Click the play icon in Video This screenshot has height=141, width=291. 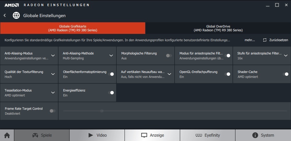tap(91, 135)
